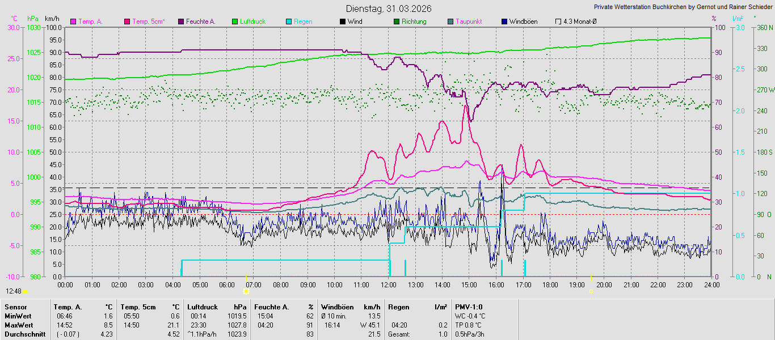Select the PMV-1:0 table header
The width and height of the screenshot is (775, 340).
coord(469,307)
